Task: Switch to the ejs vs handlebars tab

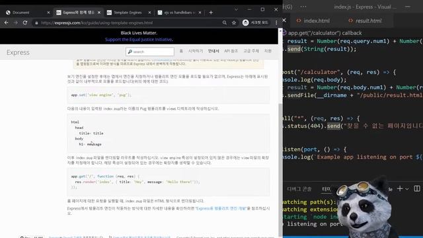Action: (x=179, y=13)
